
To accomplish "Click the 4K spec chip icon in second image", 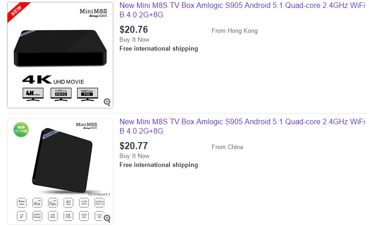I will (x=68, y=203).
